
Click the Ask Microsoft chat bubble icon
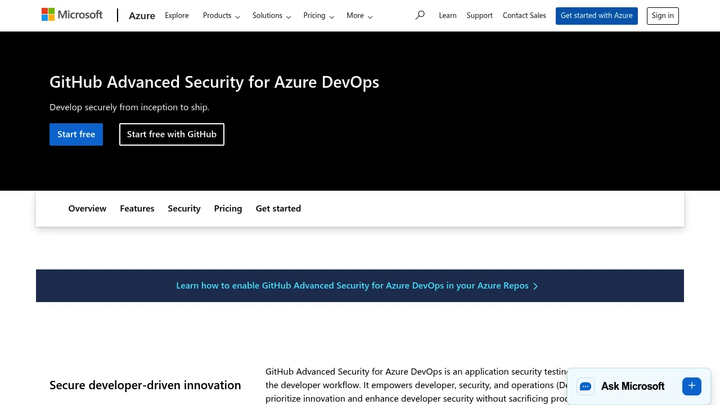[x=586, y=386]
